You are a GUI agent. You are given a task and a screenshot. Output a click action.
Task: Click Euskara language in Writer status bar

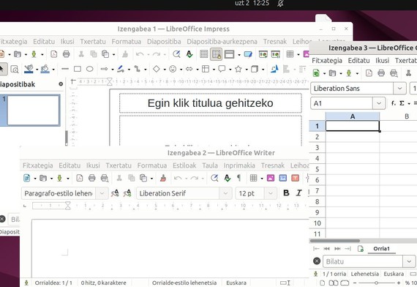click(236, 283)
